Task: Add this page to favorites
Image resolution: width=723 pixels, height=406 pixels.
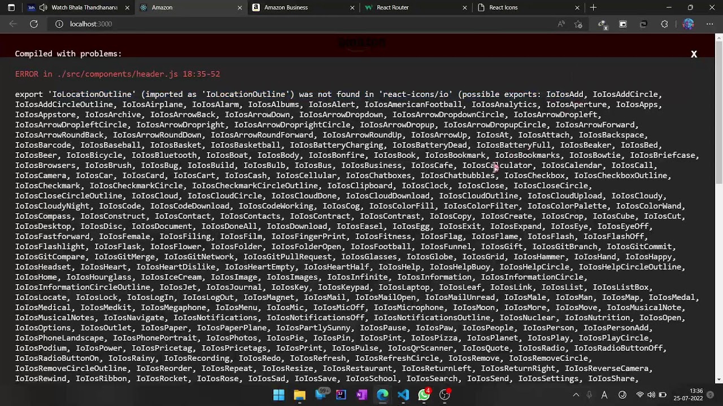Action: pos(578,24)
